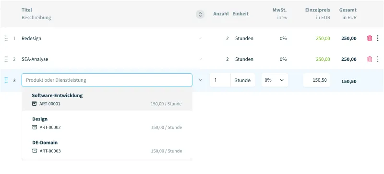Screen dimensions: 384x174
Task: Click the 0% tax value in Redesign row
Action: point(283,38)
